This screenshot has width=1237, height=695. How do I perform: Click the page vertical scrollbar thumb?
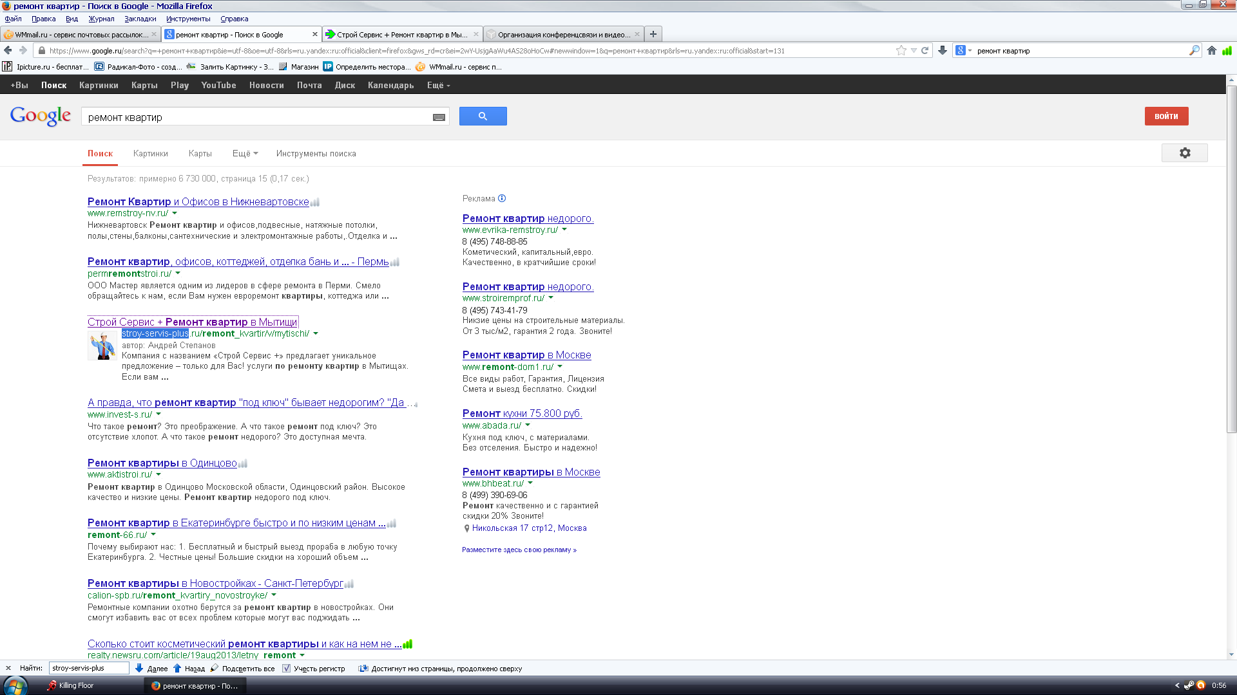(x=1231, y=259)
